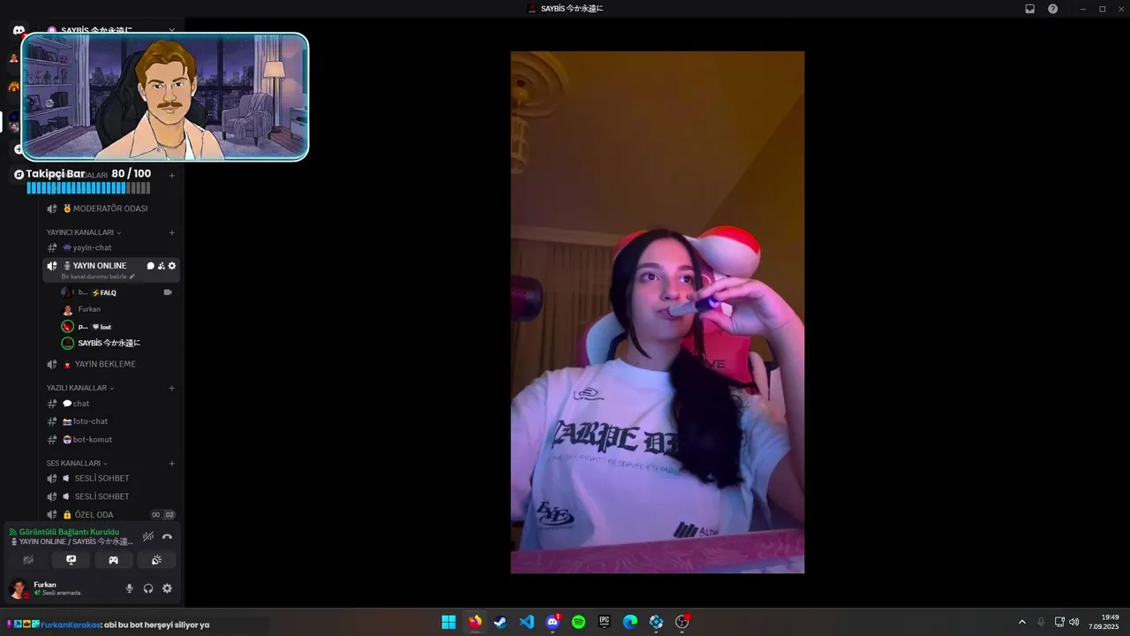This screenshot has width=1130, height=636.
Task: Click the Takipçi Bar progress bar
Action: point(88,188)
